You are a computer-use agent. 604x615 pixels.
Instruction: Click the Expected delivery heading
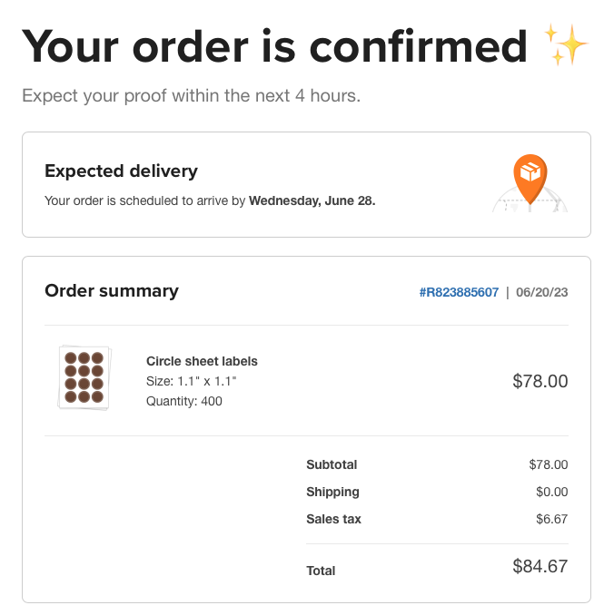[x=121, y=171]
